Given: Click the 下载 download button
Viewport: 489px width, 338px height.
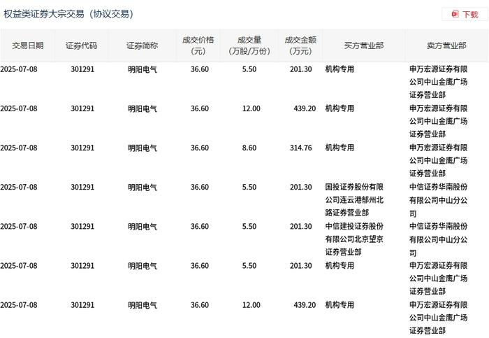Looking at the screenshot, I should [x=465, y=15].
